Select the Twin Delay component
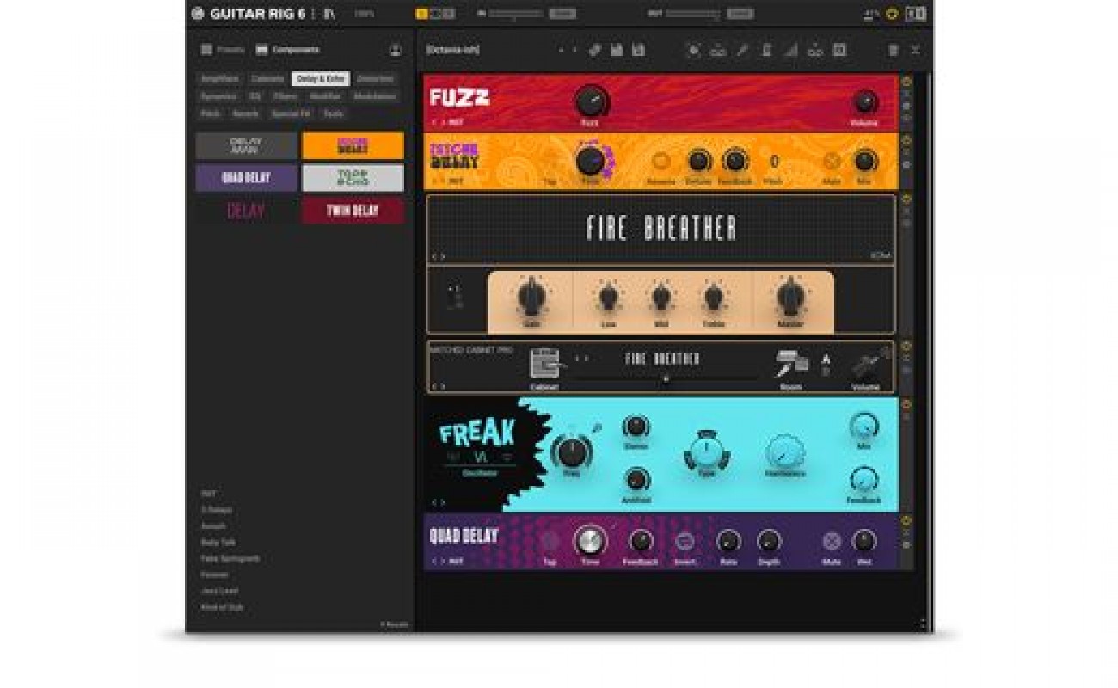Screen dimensions: 1118x688 click(x=353, y=211)
